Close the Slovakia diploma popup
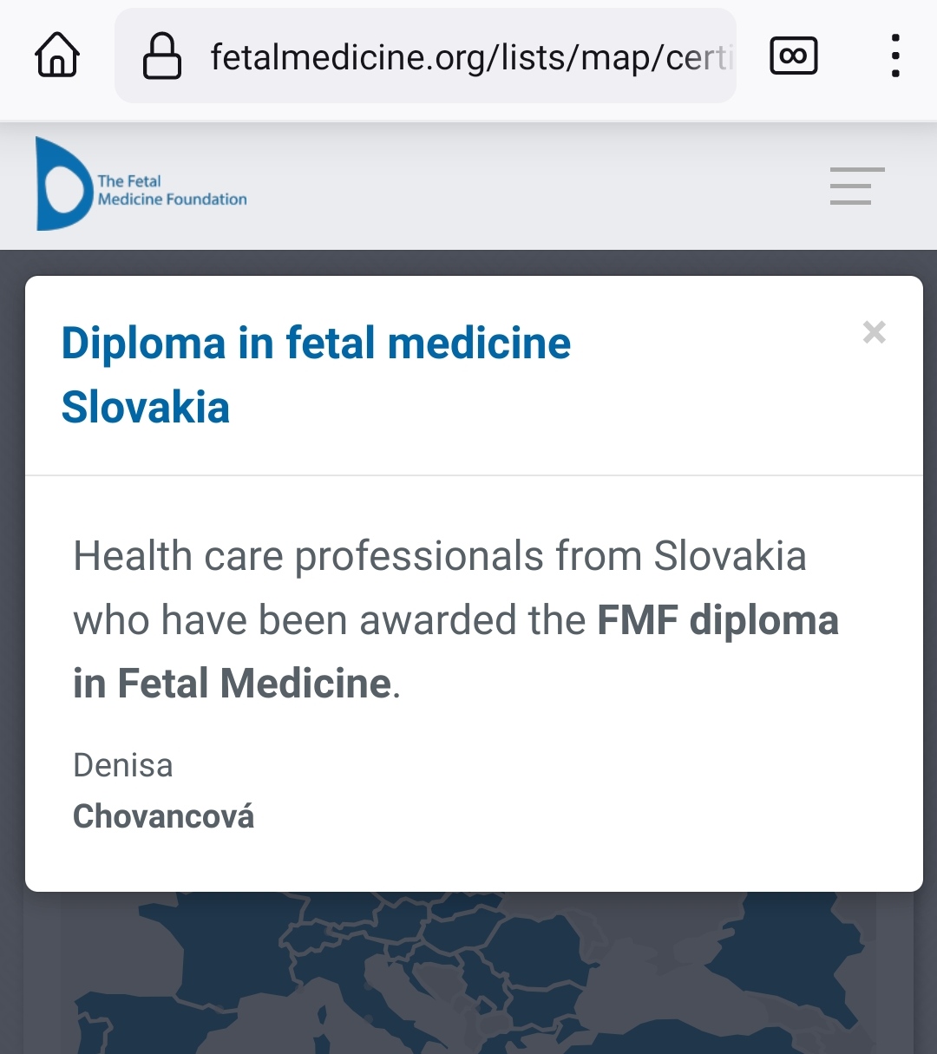937x1054 pixels. [x=874, y=332]
